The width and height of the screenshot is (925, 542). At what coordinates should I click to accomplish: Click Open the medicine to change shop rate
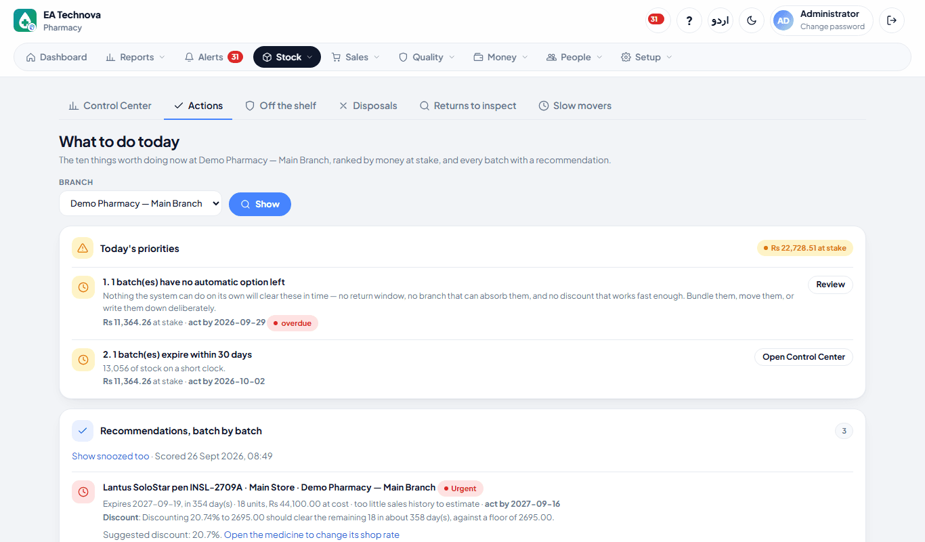click(311, 535)
